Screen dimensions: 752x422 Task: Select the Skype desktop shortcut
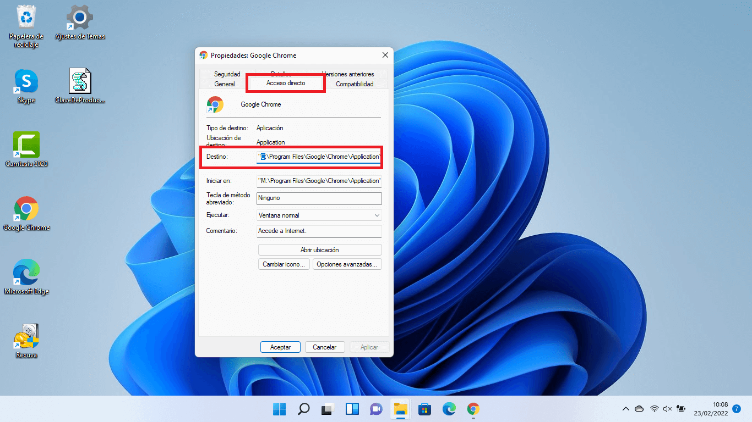click(x=26, y=86)
